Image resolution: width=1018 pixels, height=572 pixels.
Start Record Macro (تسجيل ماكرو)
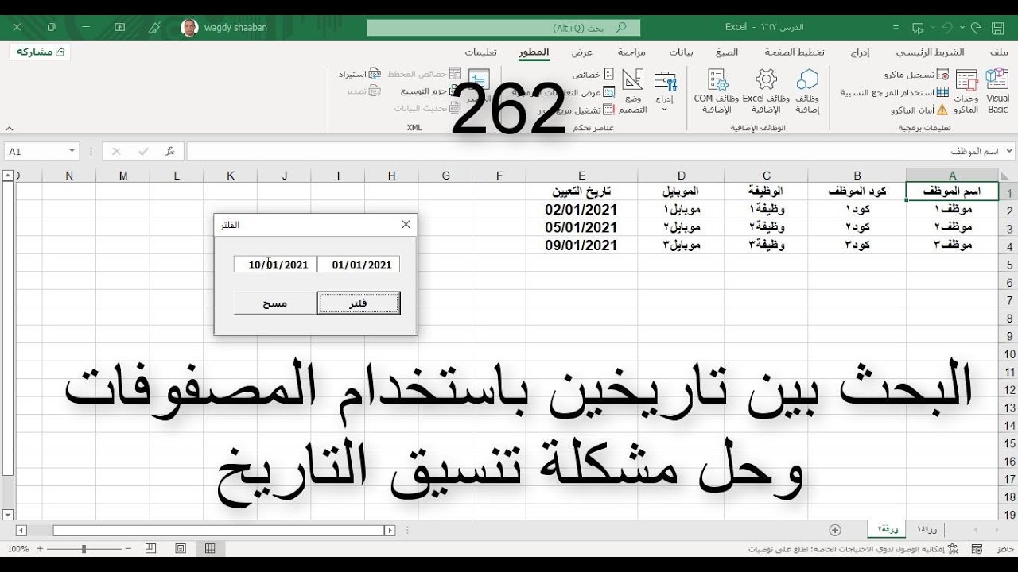point(916,74)
